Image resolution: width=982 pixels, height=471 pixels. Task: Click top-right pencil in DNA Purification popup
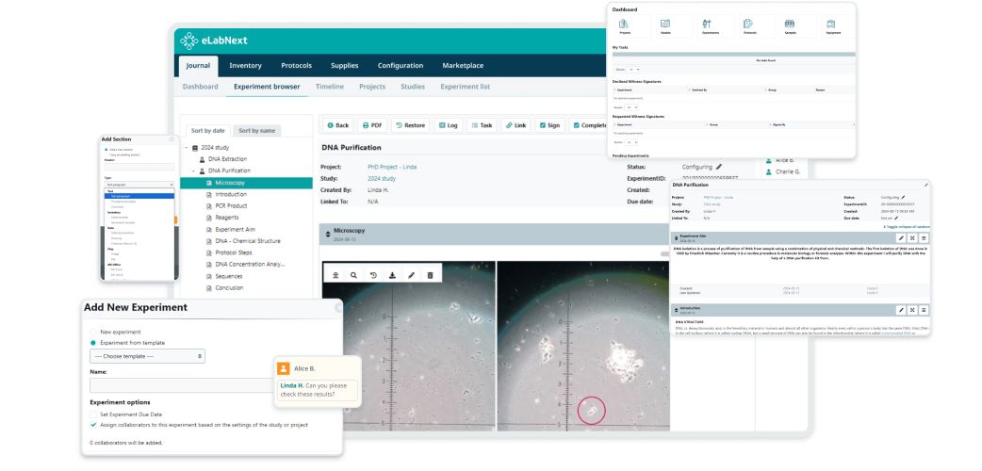(925, 185)
